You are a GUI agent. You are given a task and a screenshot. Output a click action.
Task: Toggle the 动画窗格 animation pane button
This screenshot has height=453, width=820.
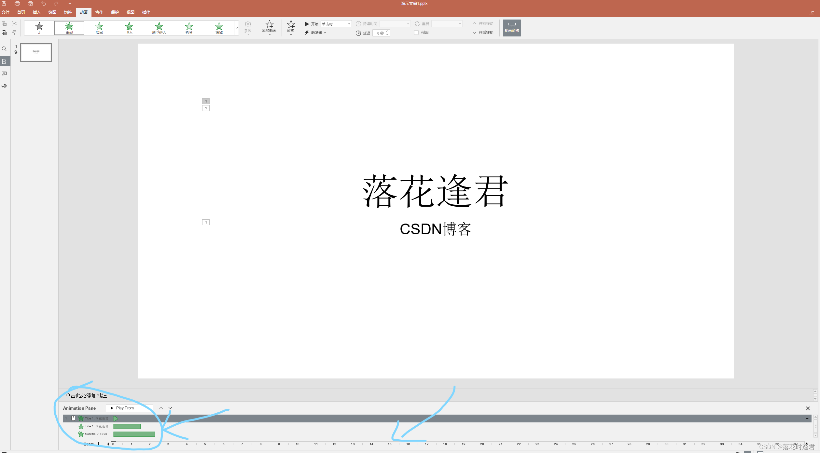(512, 28)
